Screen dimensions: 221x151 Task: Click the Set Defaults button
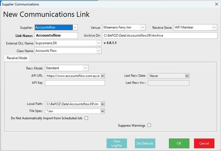[145, 143]
